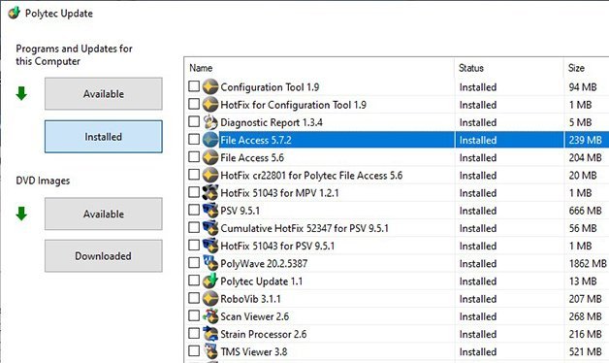Tick the TMS Viewer 3.8 checkbox

(194, 350)
